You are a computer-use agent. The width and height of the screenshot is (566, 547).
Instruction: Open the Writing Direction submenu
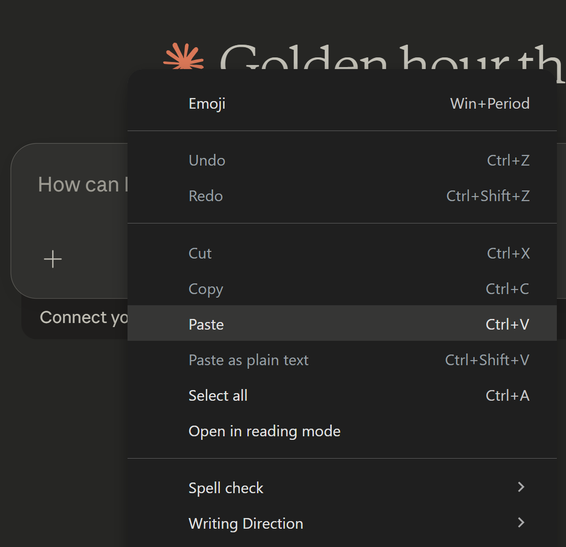(246, 524)
